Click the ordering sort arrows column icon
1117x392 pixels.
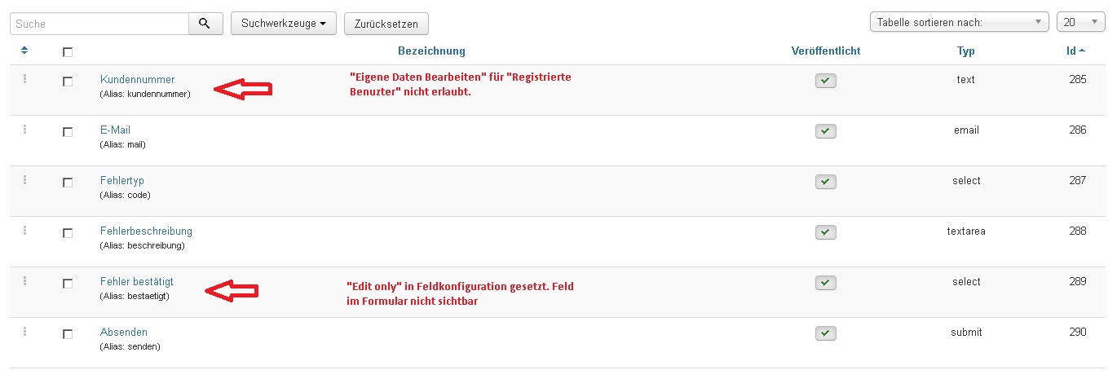(24, 51)
